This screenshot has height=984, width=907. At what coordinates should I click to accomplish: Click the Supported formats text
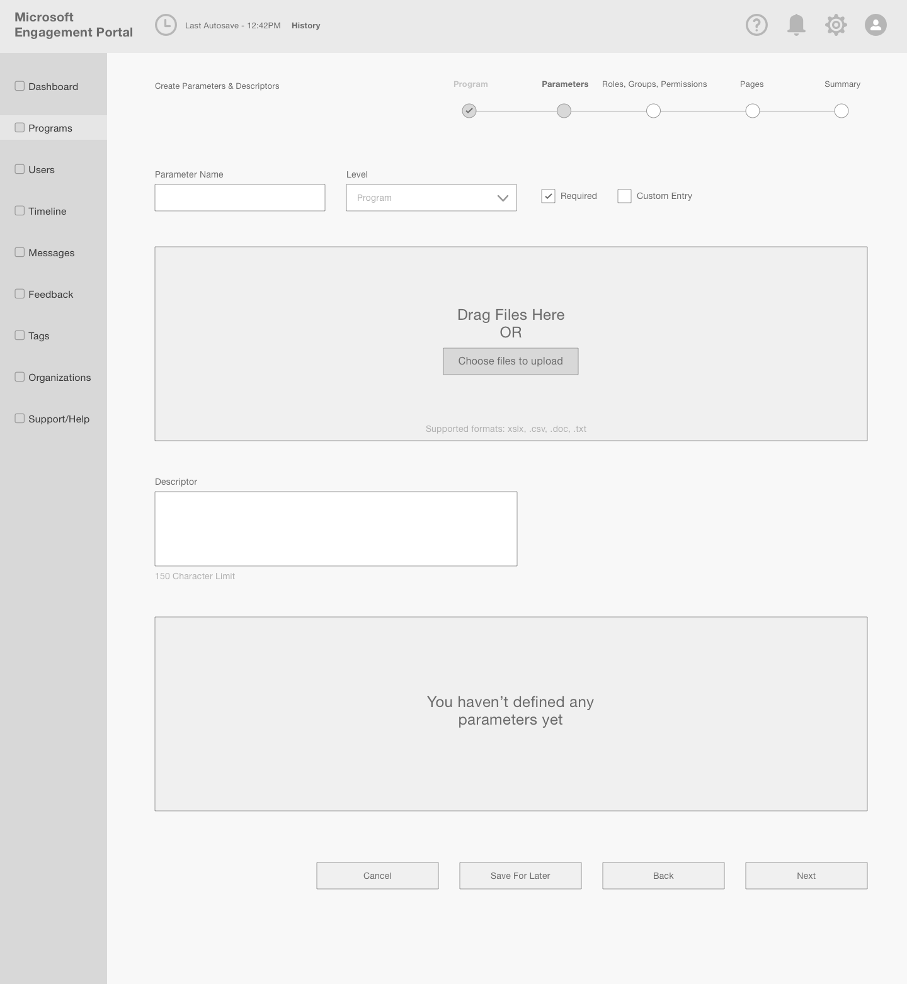click(x=506, y=429)
